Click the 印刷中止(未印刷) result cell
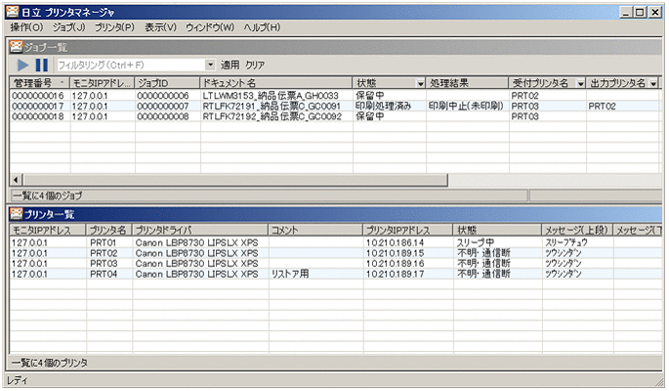Image resolution: width=669 pixels, height=391 pixels. click(466, 106)
